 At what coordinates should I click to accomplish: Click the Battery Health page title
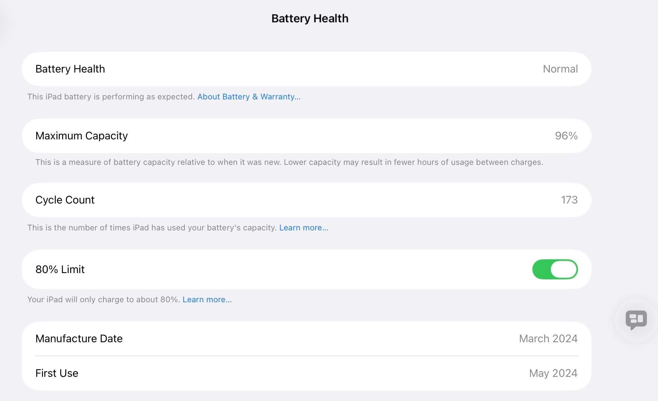310,18
